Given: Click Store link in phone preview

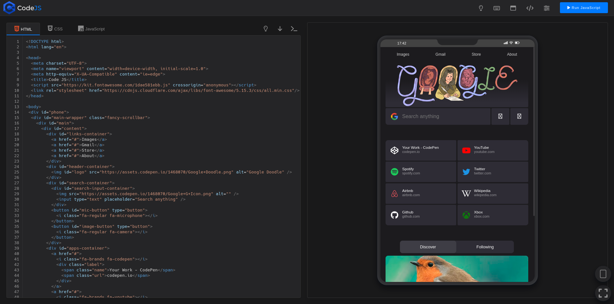Looking at the screenshot, I should click(x=476, y=54).
